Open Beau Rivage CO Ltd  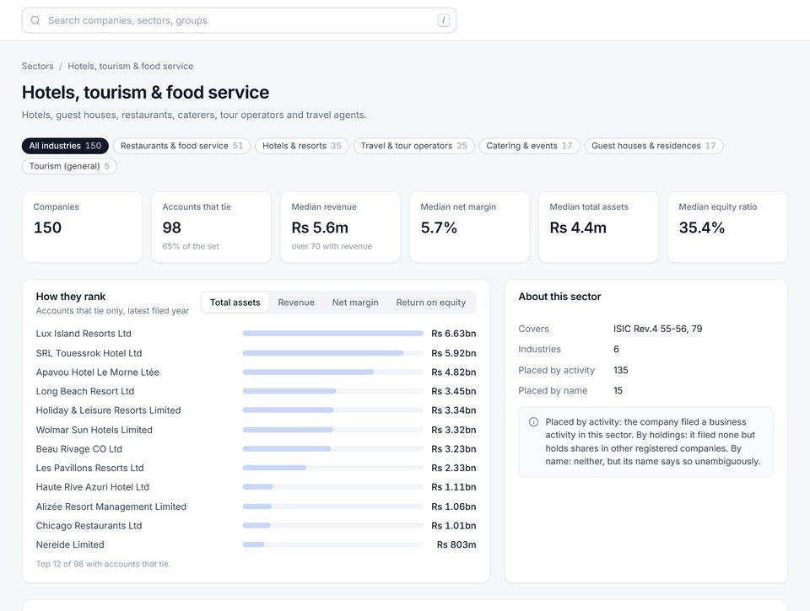click(79, 449)
